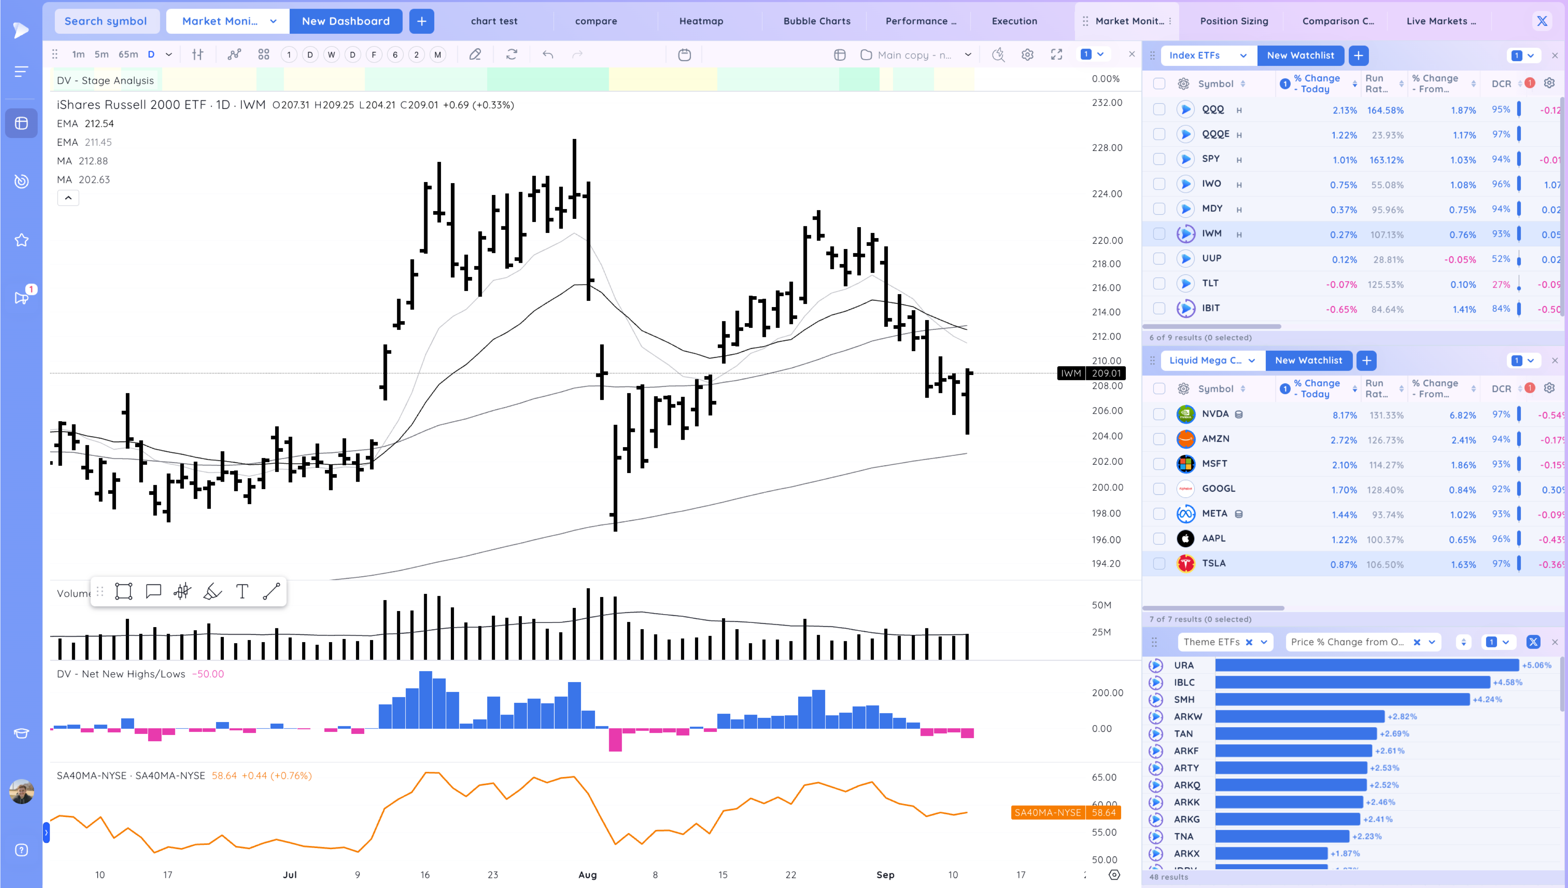Open the favorites star in sidebar

(x=21, y=240)
